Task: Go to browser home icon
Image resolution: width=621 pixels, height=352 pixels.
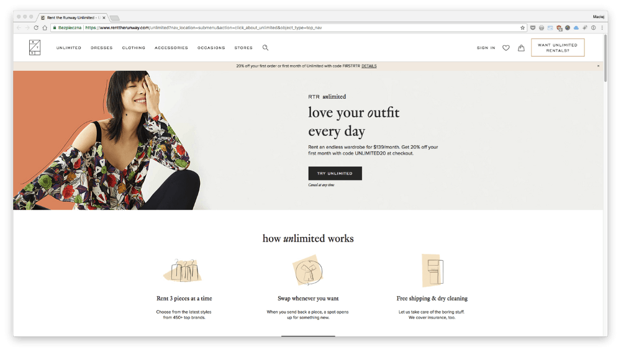Action: (x=45, y=28)
